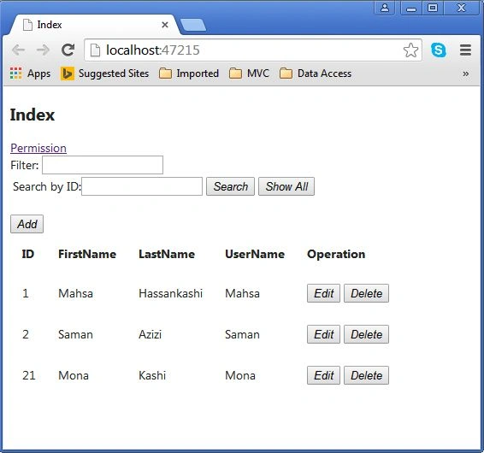This screenshot has height=453, width=484.
Task: Select the Azizi last name cell
Action: [x=150, y=334]
